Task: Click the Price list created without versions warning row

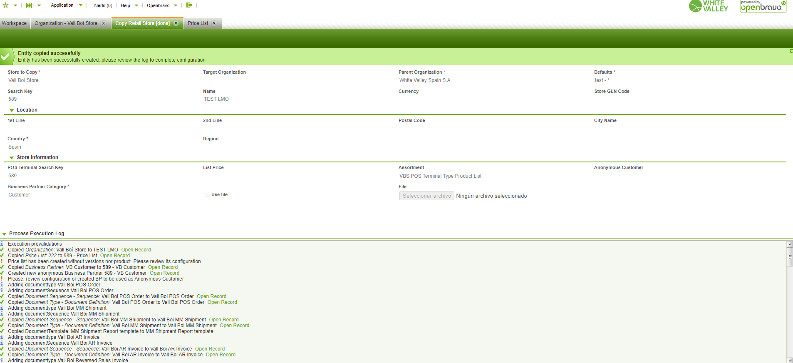Action: click(105, 261)
